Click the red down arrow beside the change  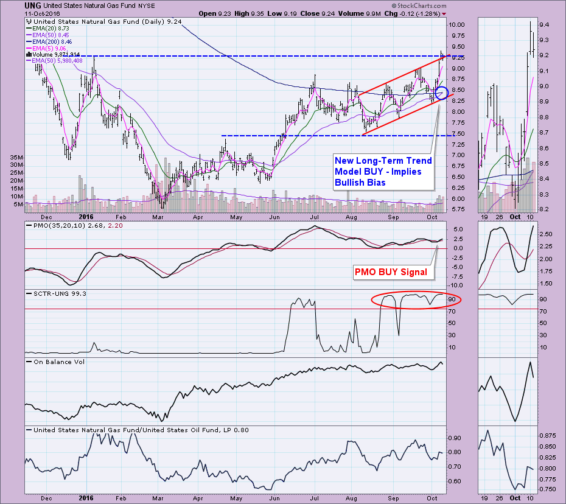(444, 14)
